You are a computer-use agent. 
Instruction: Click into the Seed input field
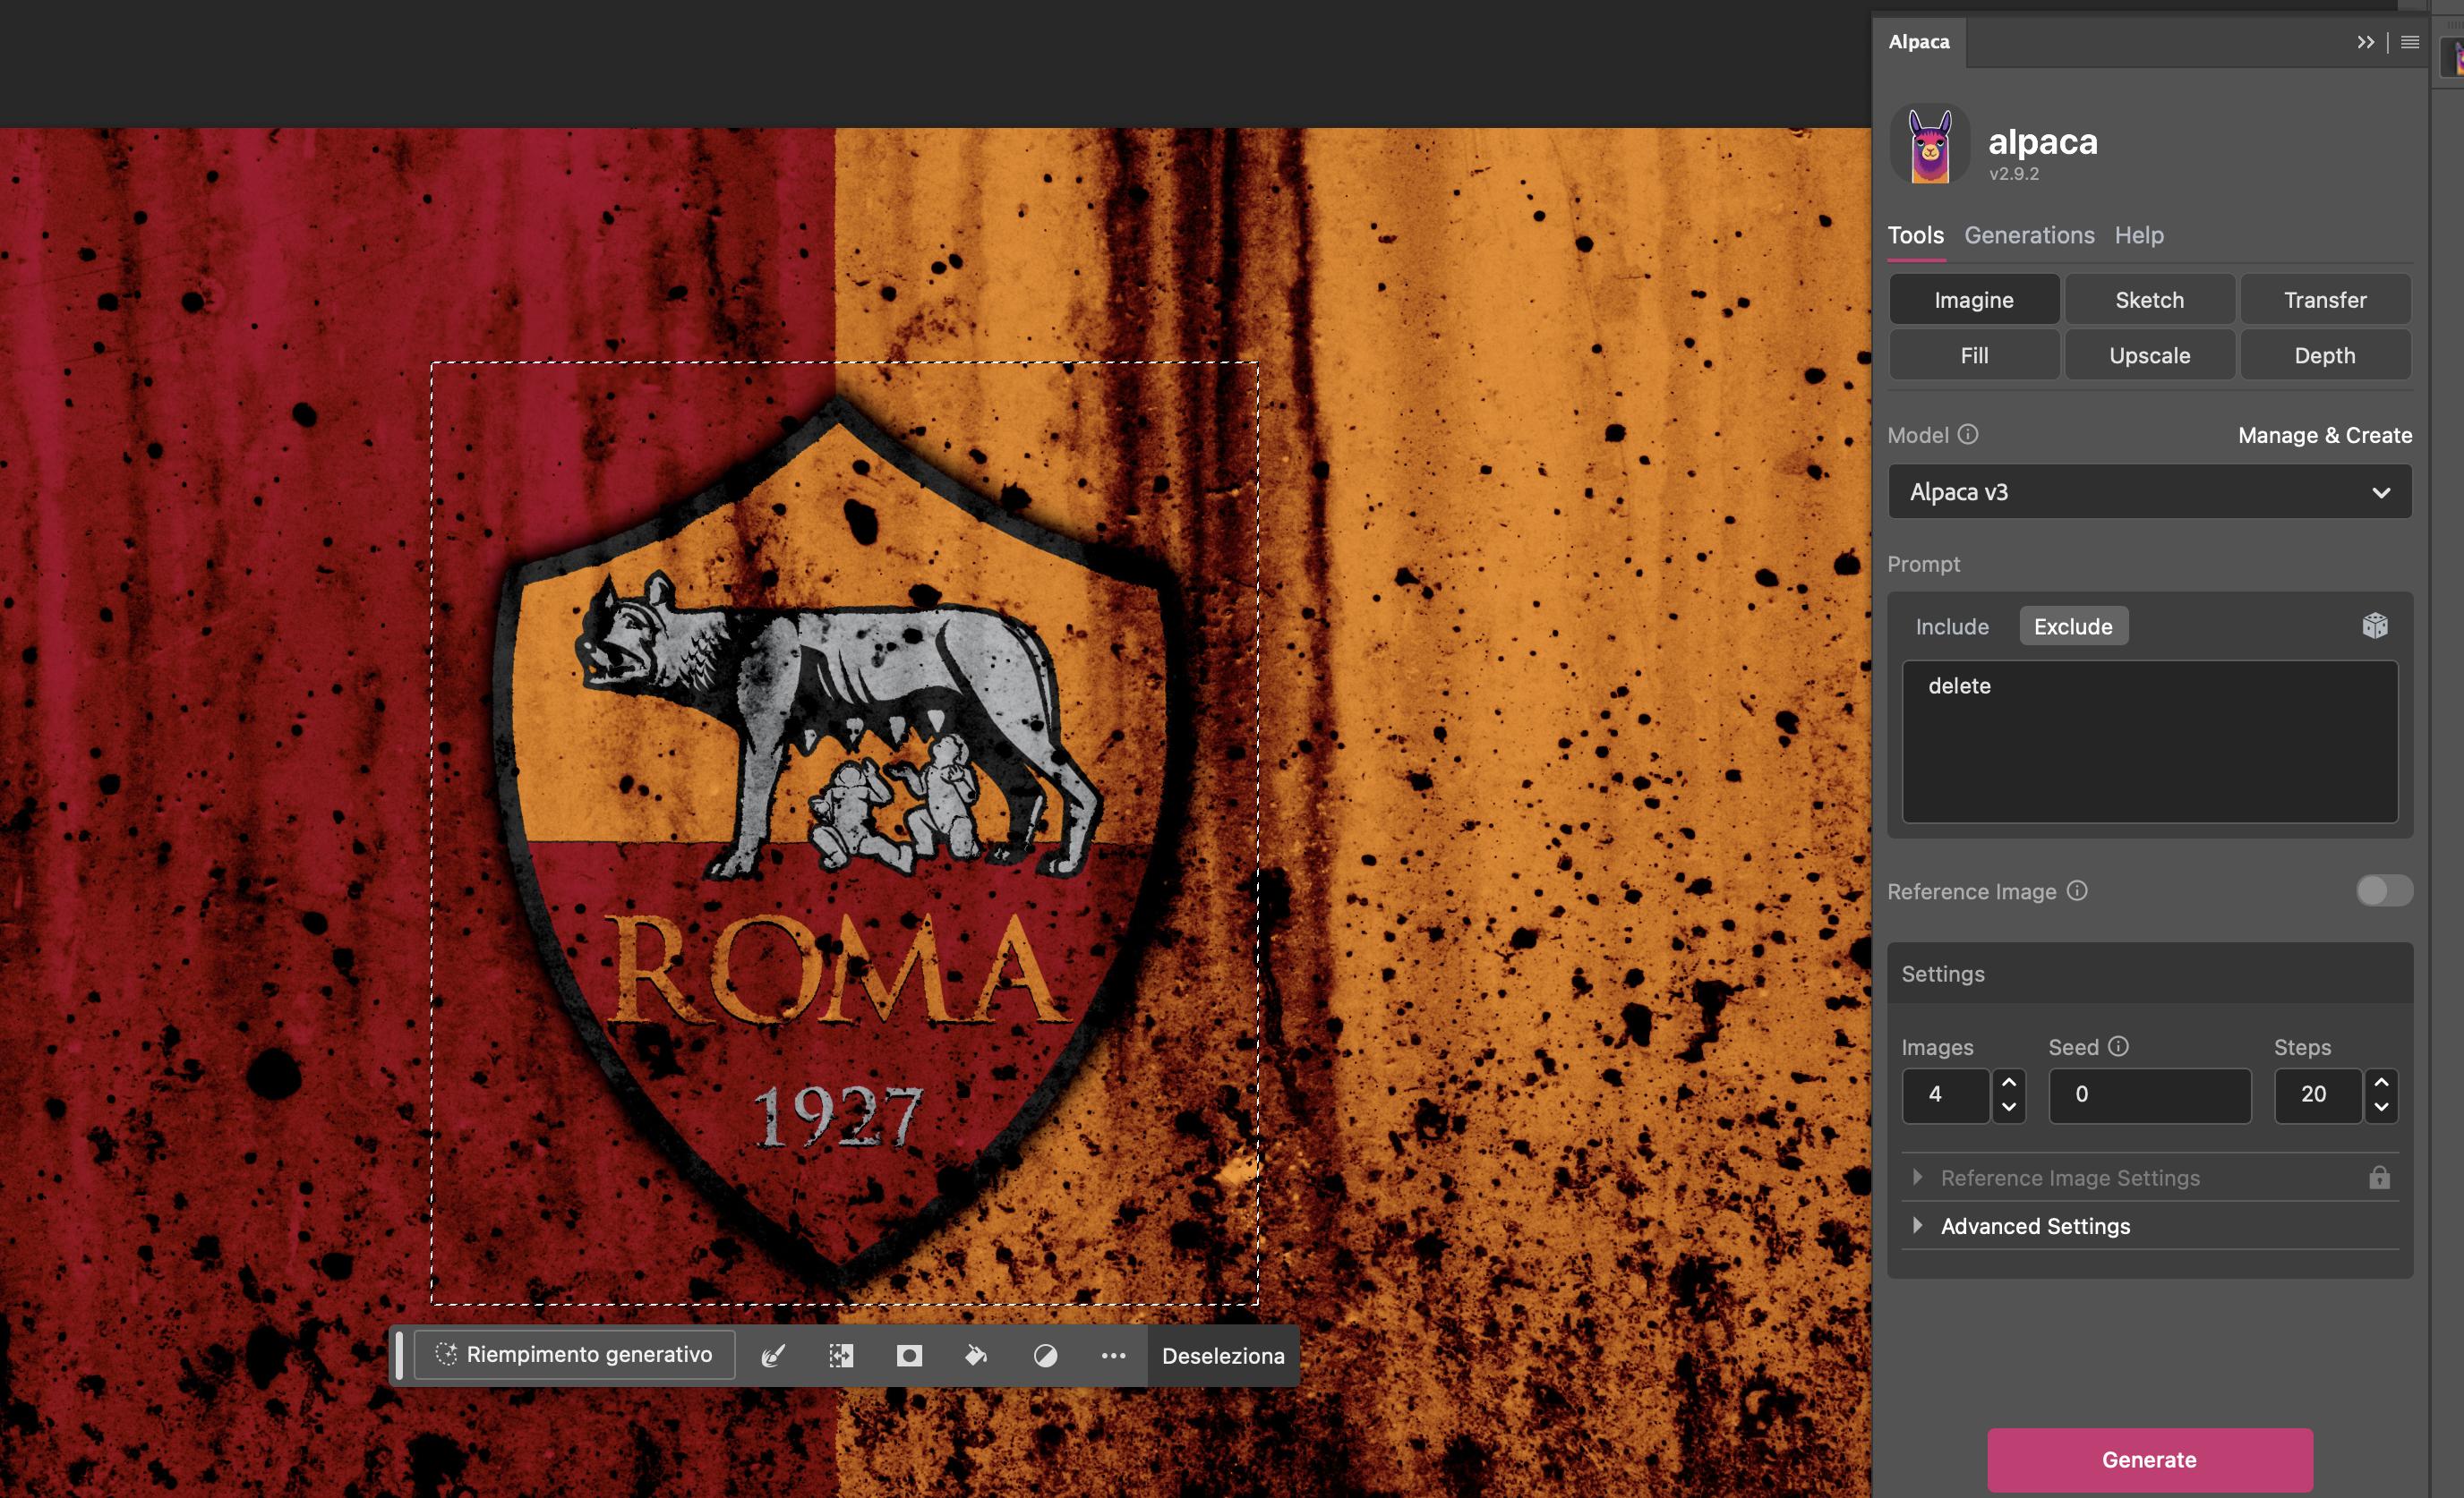(x=2150, y=1094)
